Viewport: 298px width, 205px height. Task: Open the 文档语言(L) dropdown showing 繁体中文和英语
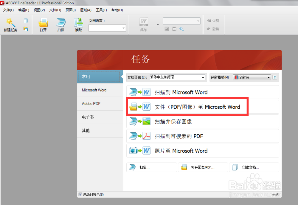point(178,77)
